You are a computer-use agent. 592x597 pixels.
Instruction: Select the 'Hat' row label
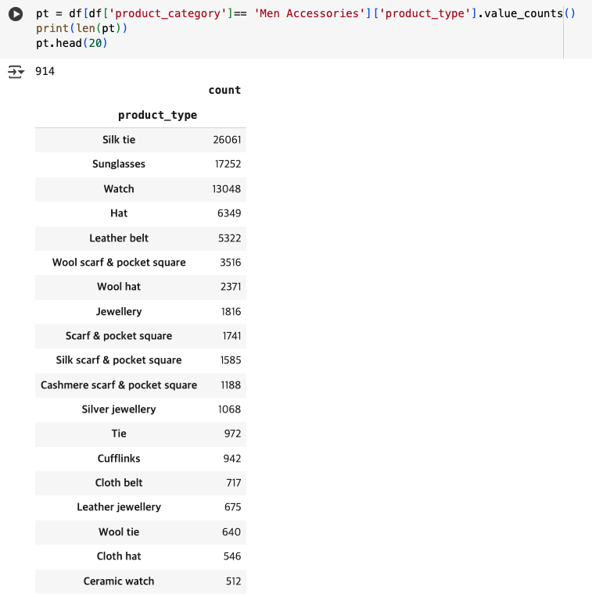pyautogui.click(x=119, y=213)
